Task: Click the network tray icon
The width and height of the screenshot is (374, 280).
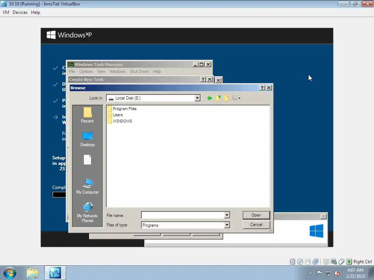Action: 328,273
